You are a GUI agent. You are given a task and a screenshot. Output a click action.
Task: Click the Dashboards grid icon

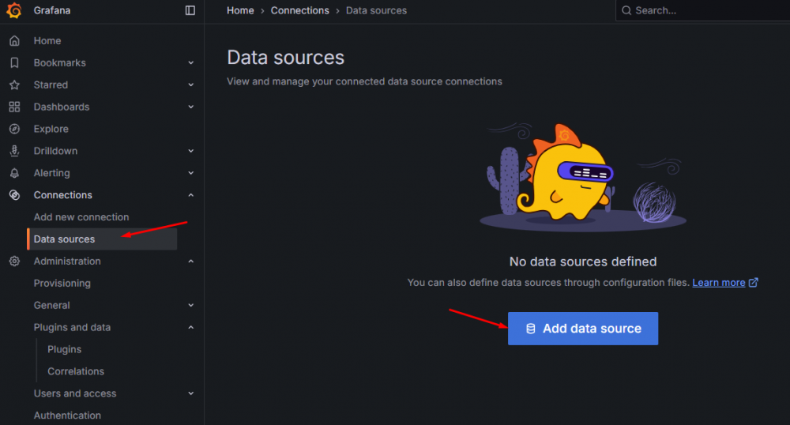14,107
